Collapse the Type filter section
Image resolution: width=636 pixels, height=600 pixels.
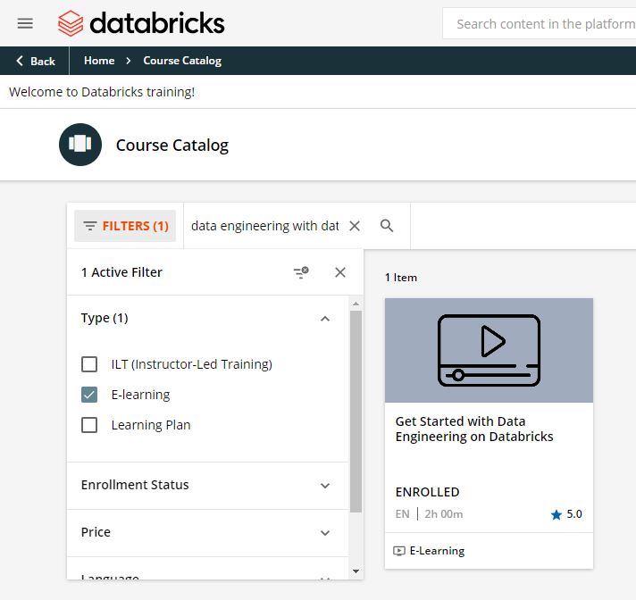[325, 319]
